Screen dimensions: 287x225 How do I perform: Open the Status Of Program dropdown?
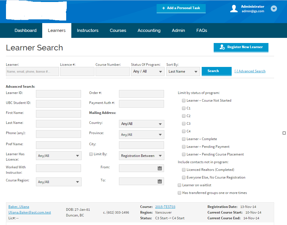tap(147, 71)
